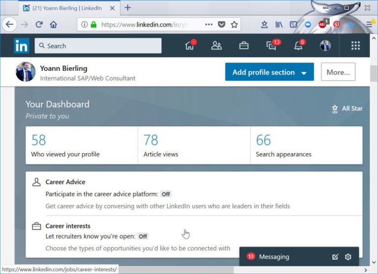Open the LinkedIn Home feed icon
Image resolution: width=378 pixels, height=274 pixels.
(x=189, y=46)
